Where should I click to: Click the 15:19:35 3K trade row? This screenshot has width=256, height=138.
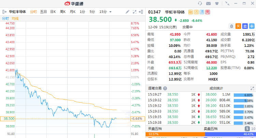[x=174, y=117]
